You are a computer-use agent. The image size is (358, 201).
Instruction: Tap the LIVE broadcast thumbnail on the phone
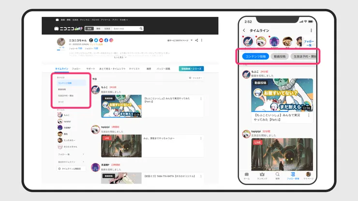point(282,155)
